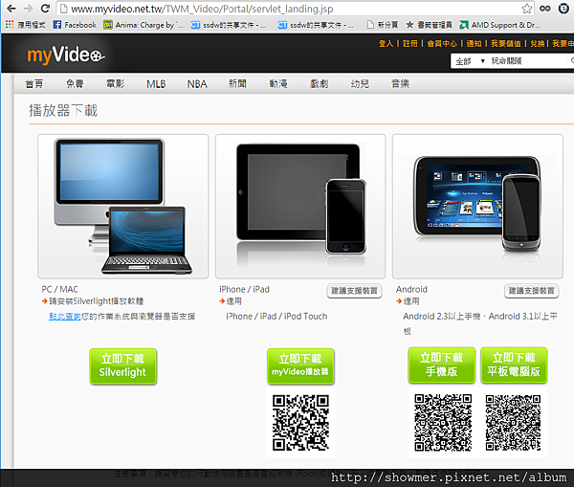Open the 幼兒 navigation tab
This screenshot has height=487, width=574.
point(360,84)
